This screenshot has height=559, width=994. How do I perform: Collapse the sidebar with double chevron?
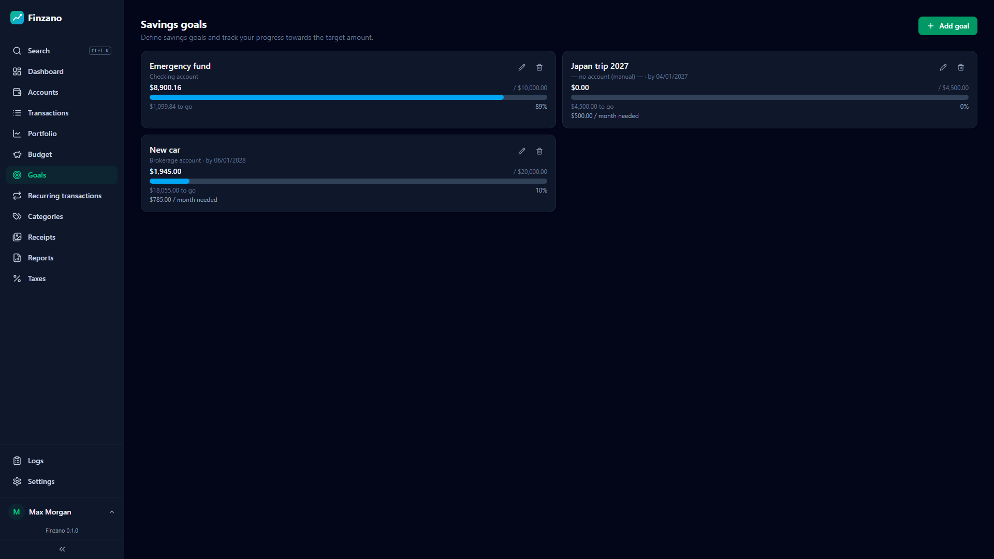coord(62,549)
